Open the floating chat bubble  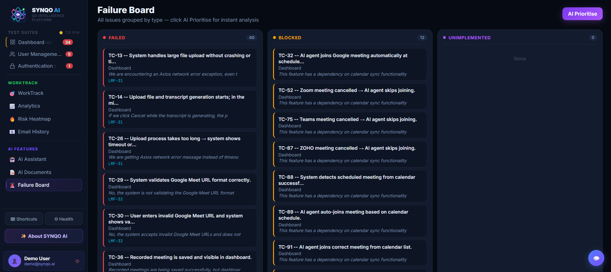point(596,258)
